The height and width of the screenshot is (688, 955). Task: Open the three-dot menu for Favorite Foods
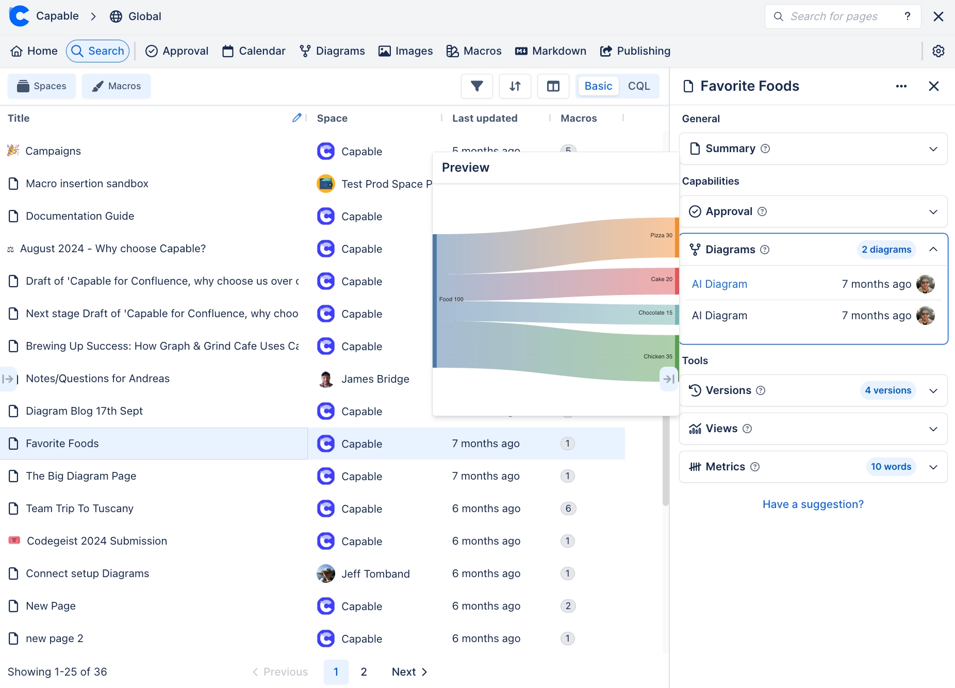pyautogui.click(x=901, y=86)
